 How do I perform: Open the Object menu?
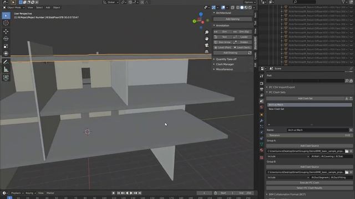click(x=57, y=7)
